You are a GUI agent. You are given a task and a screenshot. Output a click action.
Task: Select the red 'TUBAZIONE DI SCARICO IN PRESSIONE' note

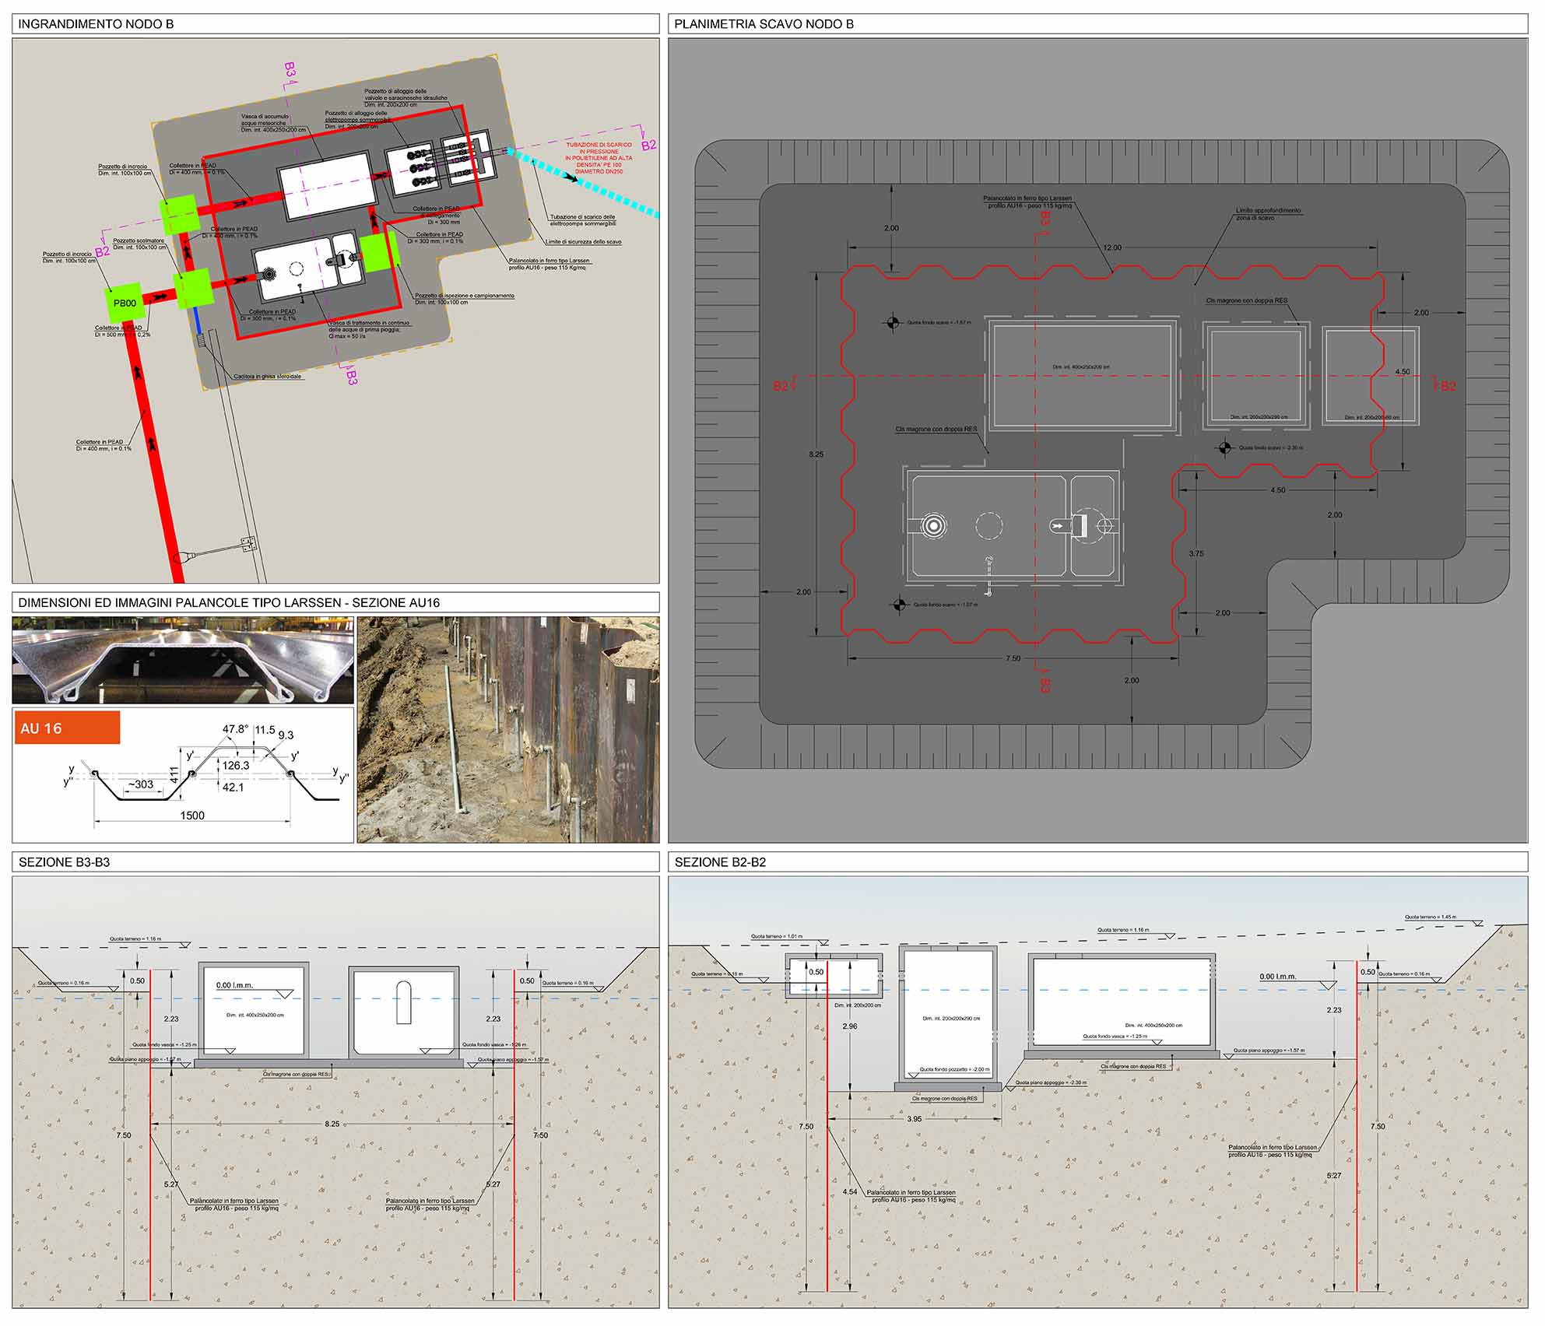599,158
